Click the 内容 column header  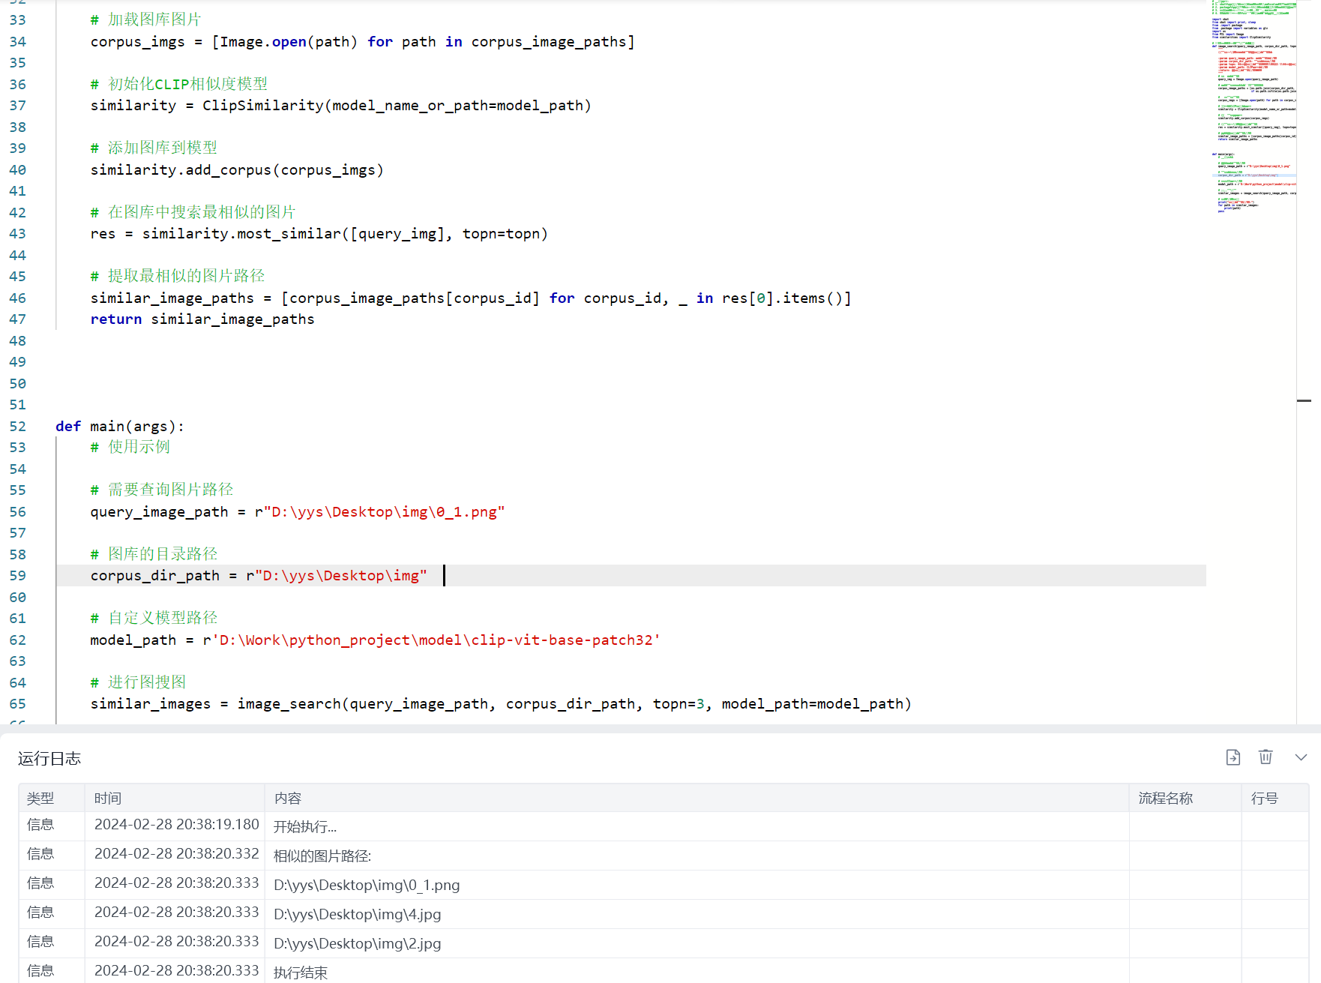(x=288, y=798)
